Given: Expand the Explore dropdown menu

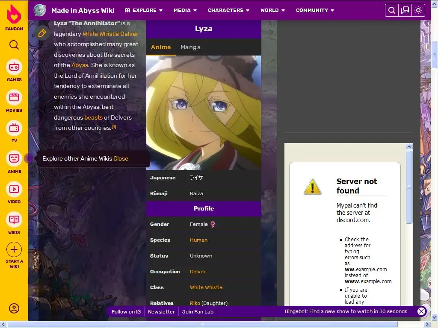Looking at the screenshot, I should (x=144, y=10).
